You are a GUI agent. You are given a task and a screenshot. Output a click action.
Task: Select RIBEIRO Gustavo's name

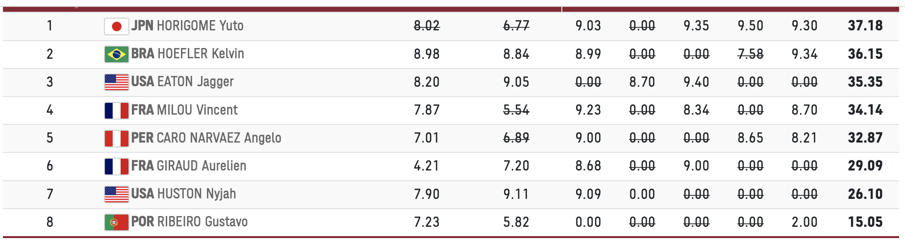pyautogui.click(x=202, y=222)
